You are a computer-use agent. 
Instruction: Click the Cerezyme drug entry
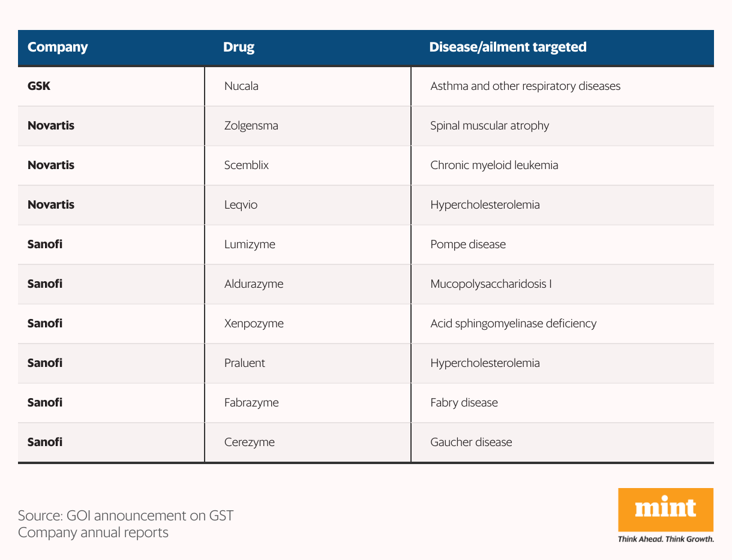click(x=249, y=442)
